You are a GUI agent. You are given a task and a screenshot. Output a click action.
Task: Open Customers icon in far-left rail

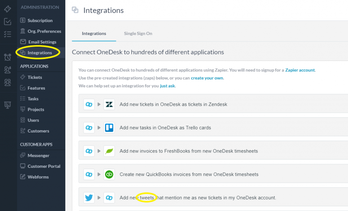(7, 70)
